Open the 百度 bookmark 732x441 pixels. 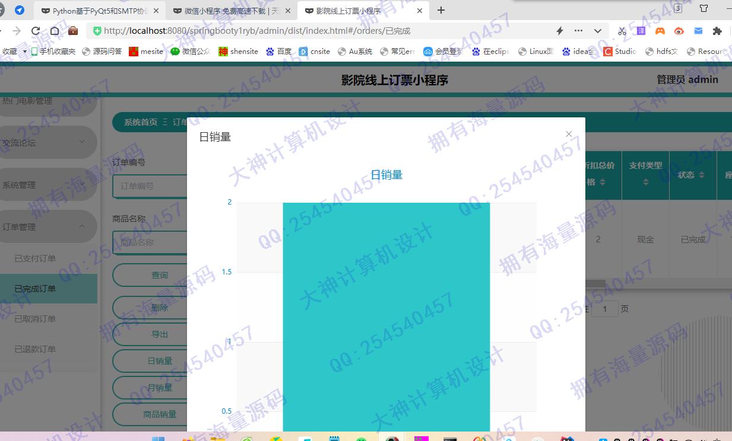pyautogui.click(x=278, y=52)
